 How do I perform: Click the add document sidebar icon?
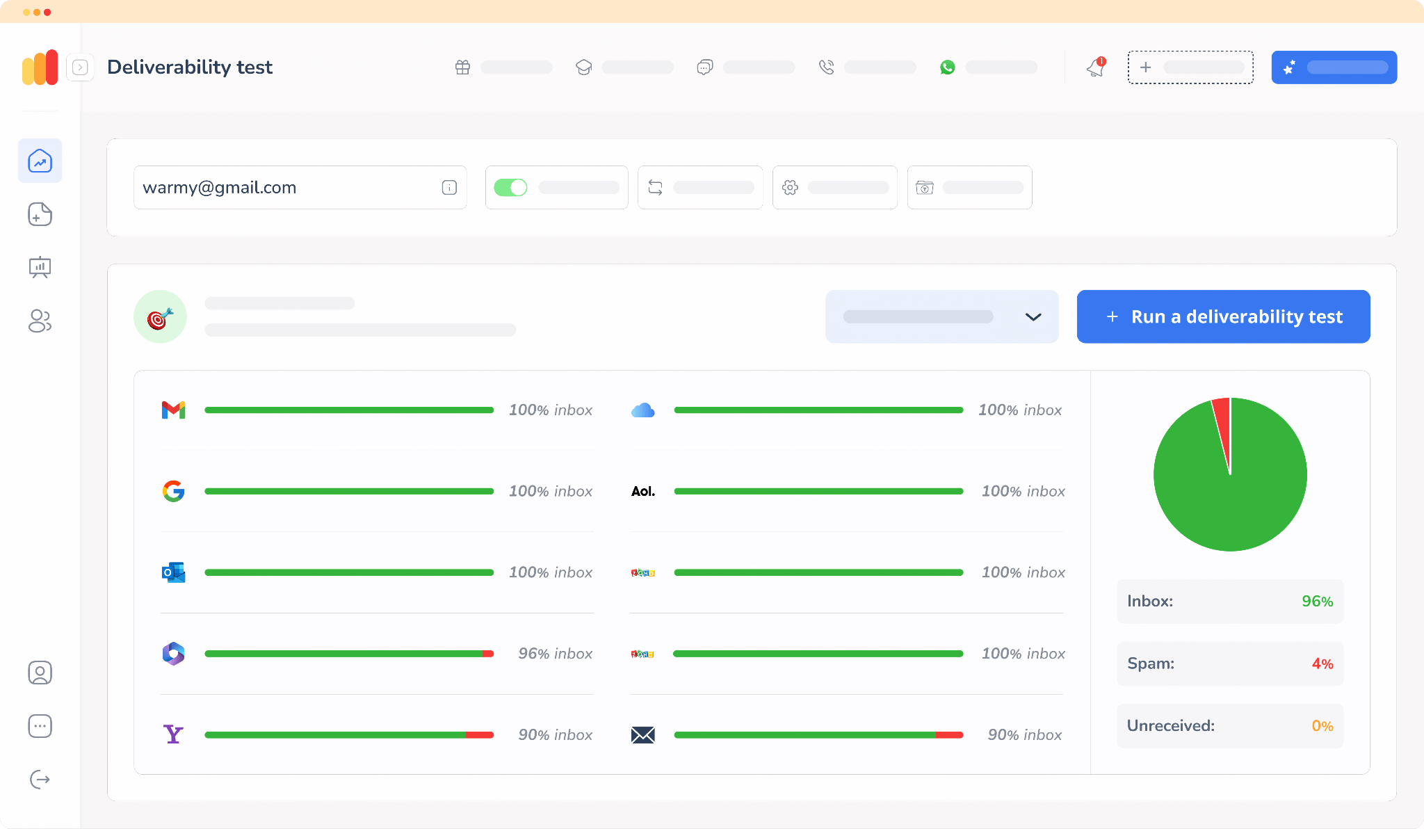click(x=40, y=214)
